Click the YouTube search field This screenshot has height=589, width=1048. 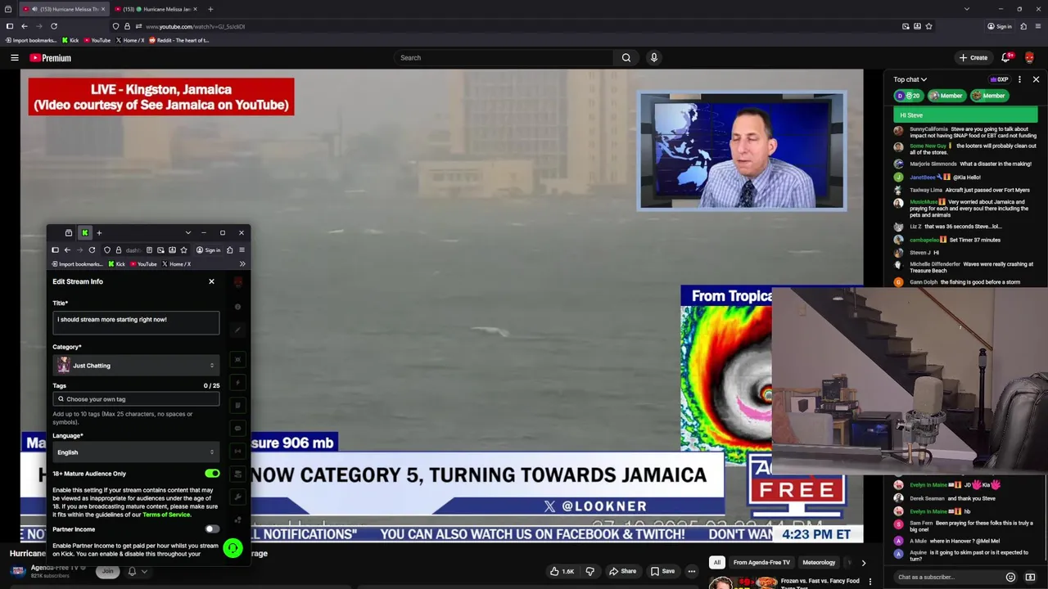[504, 58]
